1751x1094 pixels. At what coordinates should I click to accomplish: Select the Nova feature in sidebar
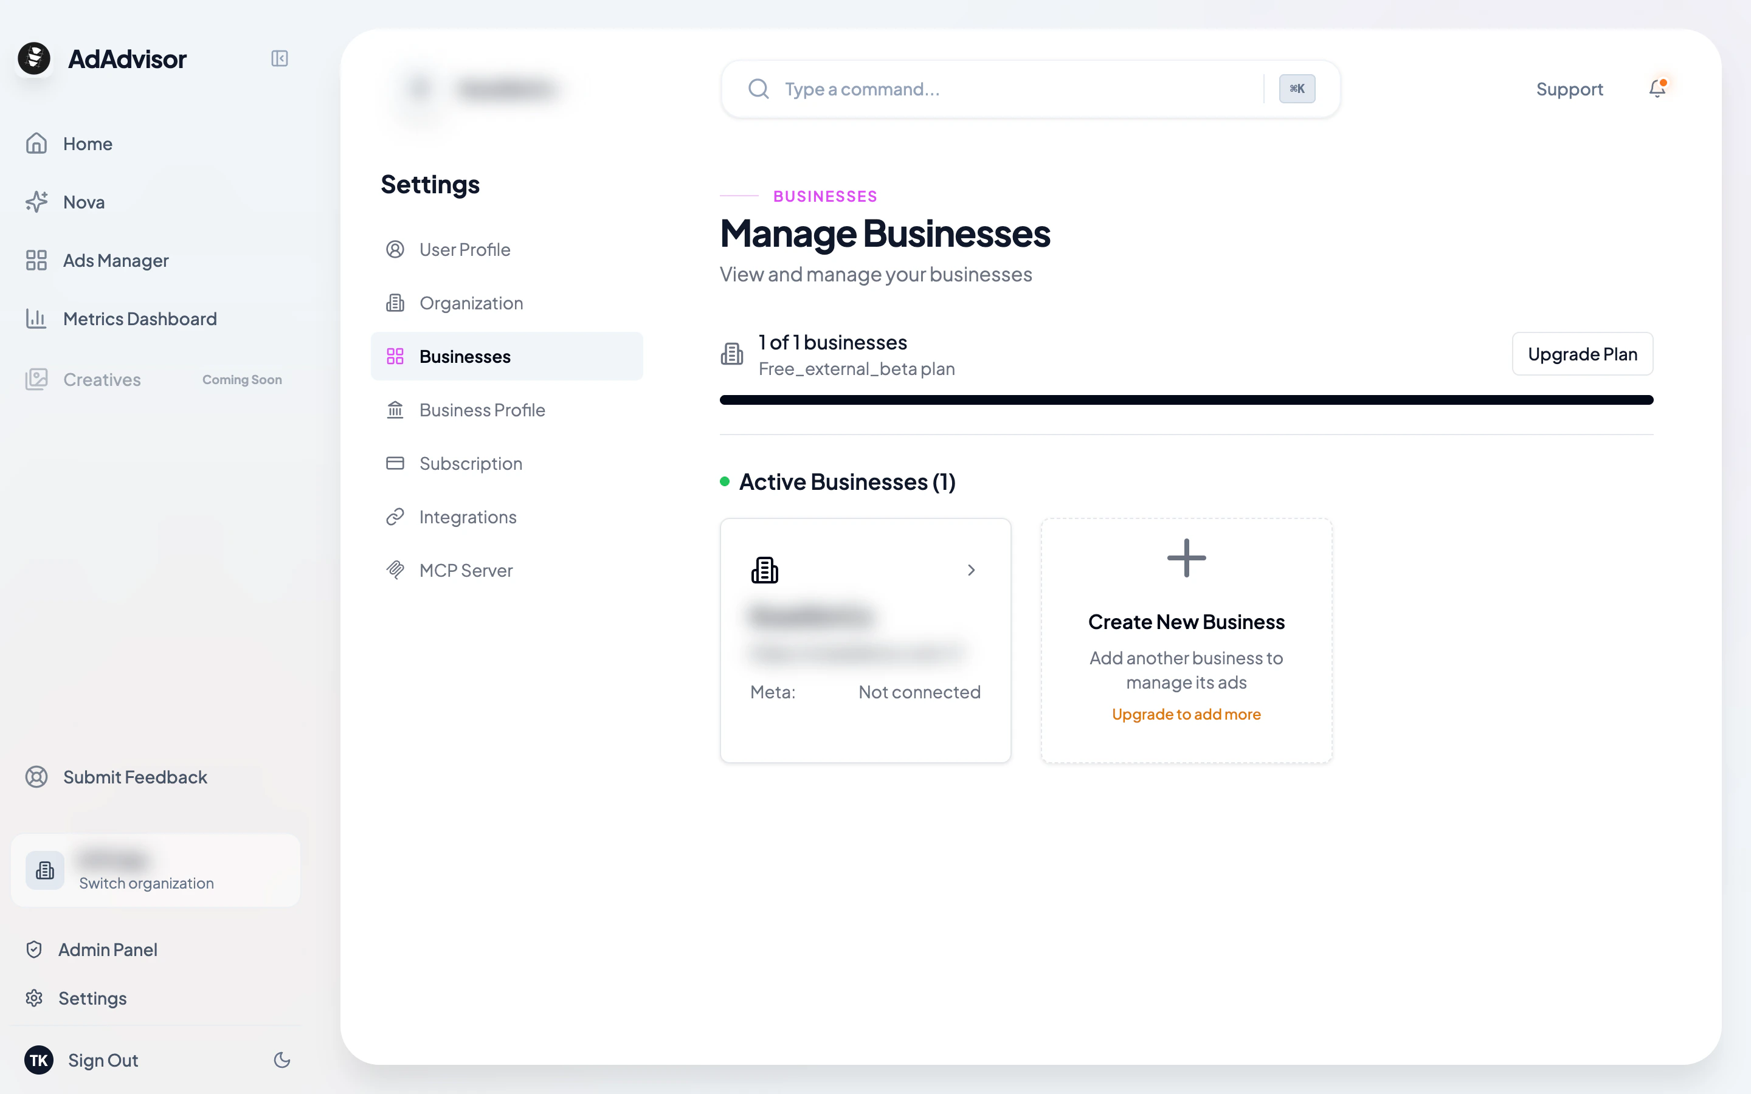pyautogui.click(x=83, y=202)
